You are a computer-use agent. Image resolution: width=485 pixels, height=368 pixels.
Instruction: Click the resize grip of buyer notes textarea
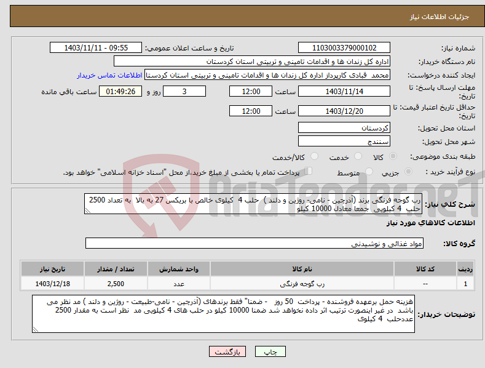pyautogui.click(x=36, y=329)
